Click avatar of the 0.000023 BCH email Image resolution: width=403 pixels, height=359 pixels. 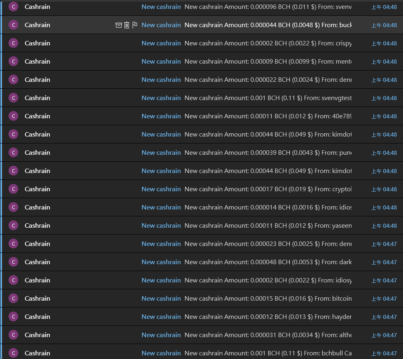(13, 244)
